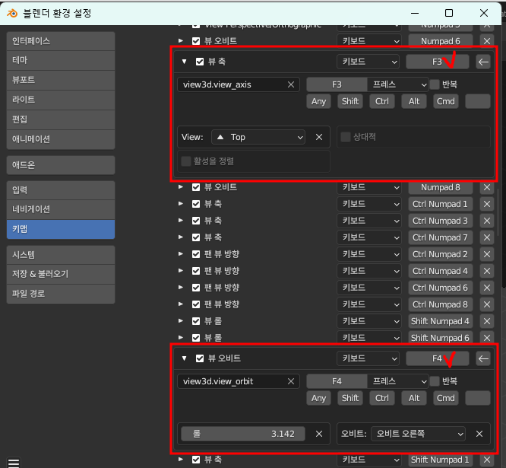
Task: Open the 애드온 preferences tab
Action: click(61, 165)
